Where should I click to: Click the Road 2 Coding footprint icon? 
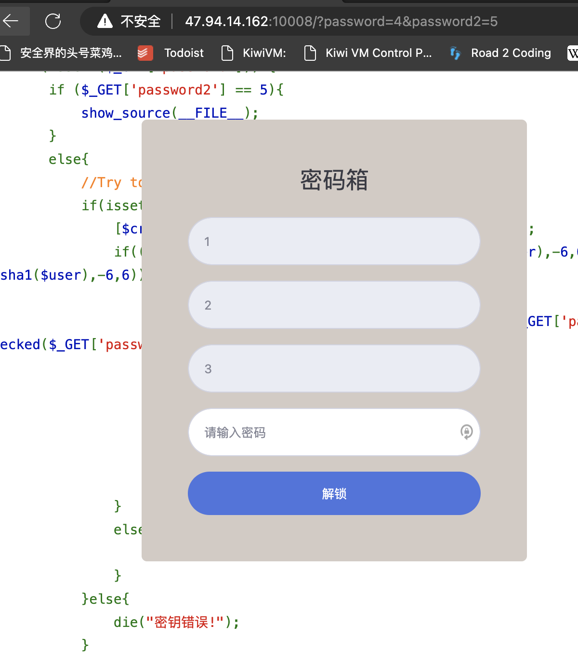(455, 53)
